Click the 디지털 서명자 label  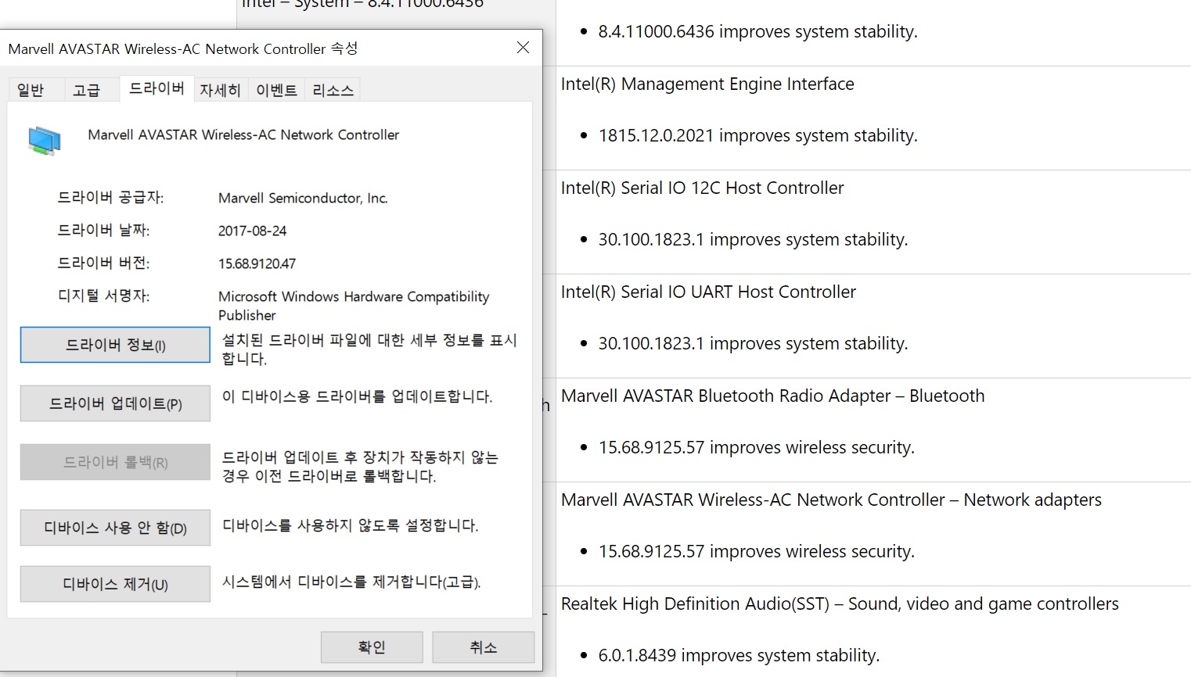(x=103, y=296)
